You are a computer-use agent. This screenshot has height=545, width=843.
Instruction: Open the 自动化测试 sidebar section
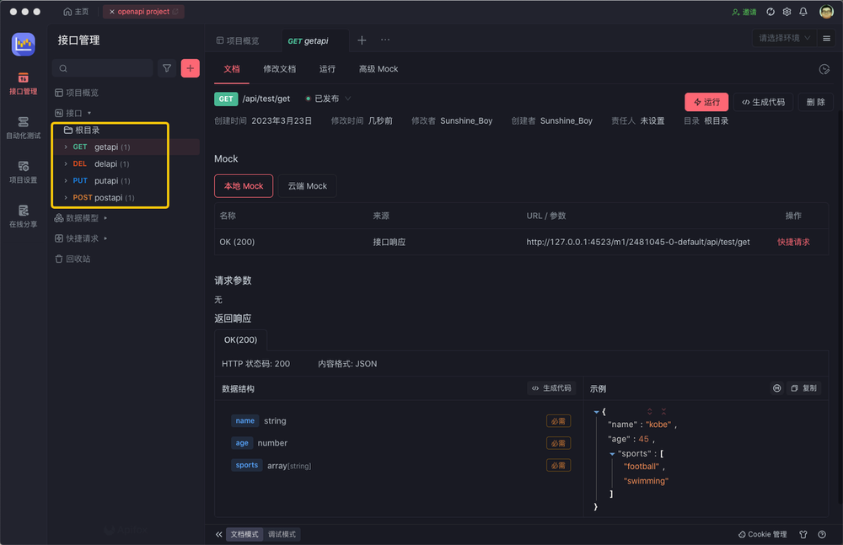coord(23,128)
